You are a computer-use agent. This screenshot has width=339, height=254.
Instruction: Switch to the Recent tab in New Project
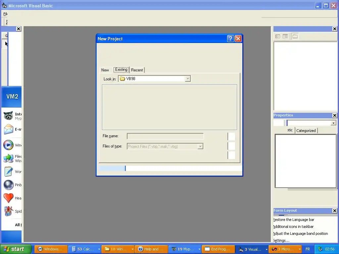(x=137, y=70)
